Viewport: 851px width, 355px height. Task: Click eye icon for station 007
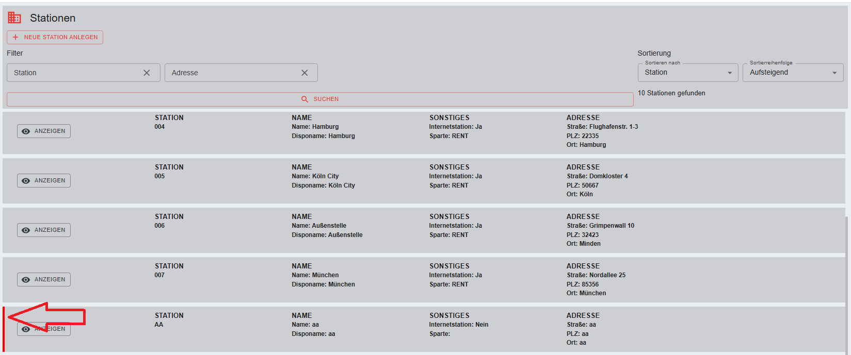pos(26,280)
